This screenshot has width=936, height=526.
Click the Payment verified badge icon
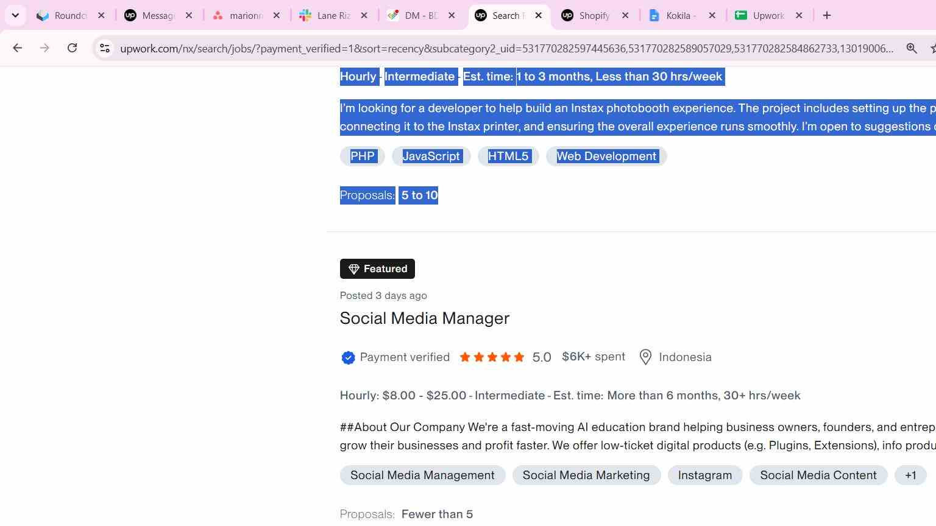tap(348, 358)
